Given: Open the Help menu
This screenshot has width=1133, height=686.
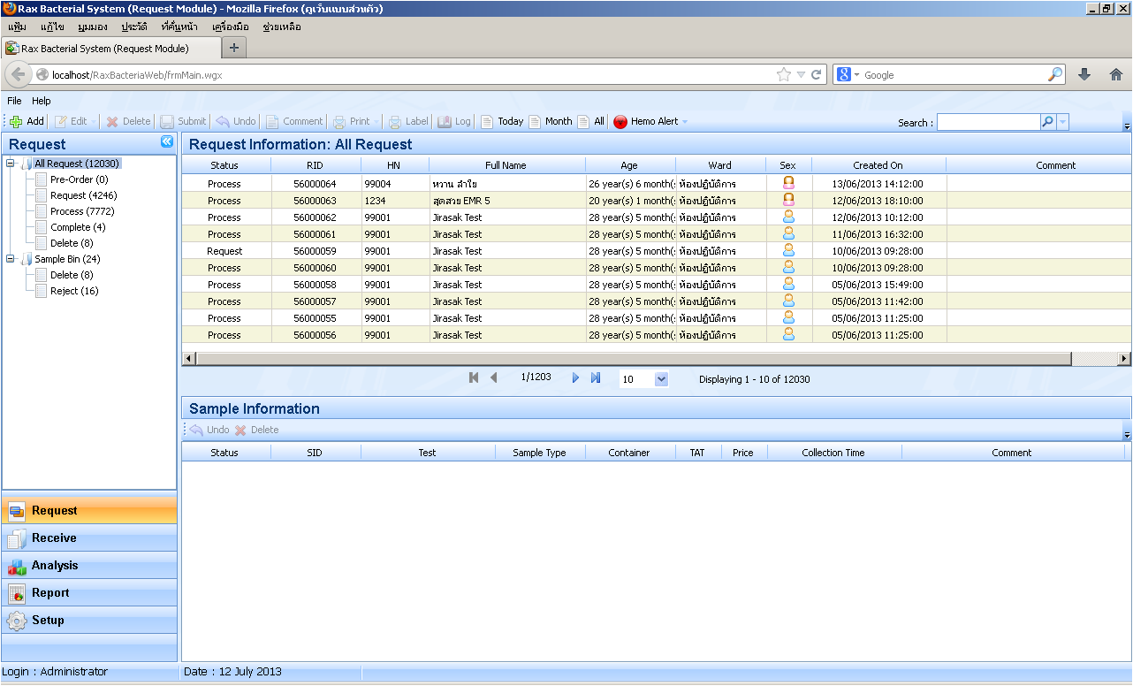Looking at the screenshot, I should pos(42,101).
